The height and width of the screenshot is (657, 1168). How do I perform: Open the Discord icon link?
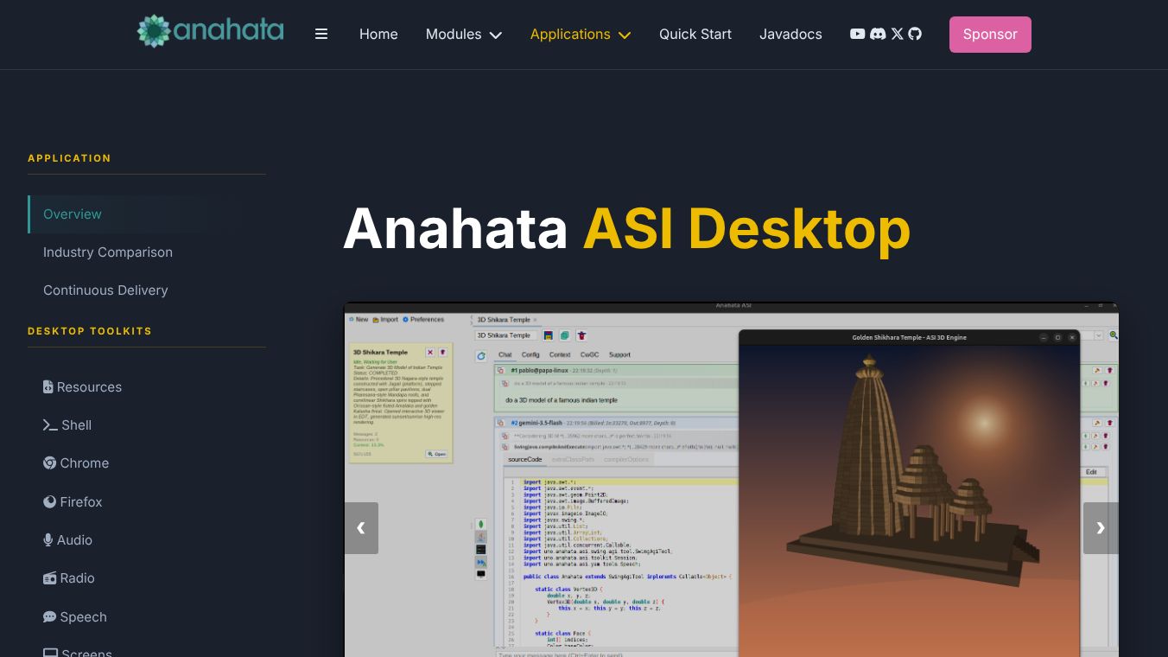pyautogui.click(x=878, y=34)
